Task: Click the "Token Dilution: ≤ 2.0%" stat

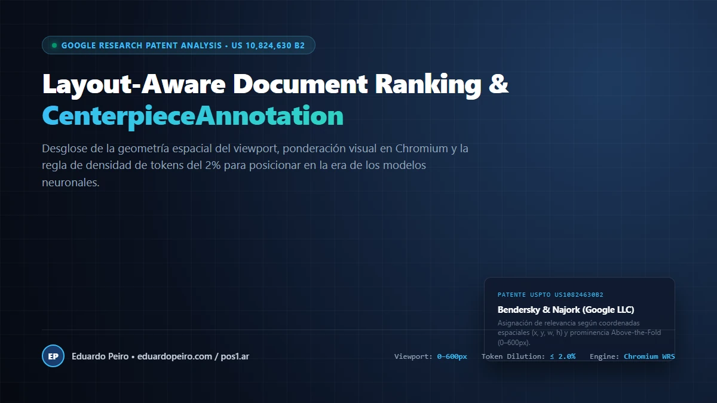Action: click(x=529, y=356)
